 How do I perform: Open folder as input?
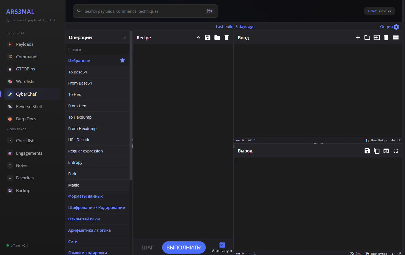pyautogui.click(x=367, y=37)
